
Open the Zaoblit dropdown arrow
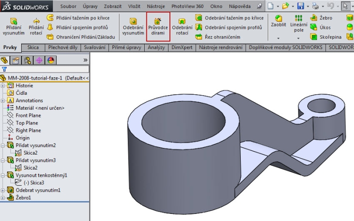click(278, 38)
